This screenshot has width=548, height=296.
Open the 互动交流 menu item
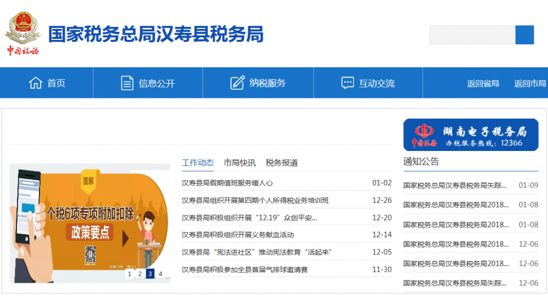pos(377,83)
